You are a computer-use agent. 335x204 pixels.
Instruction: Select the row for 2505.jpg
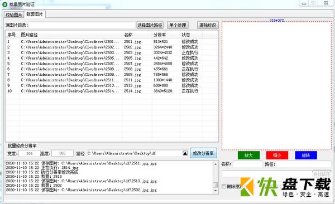pyautogui.click(x=112, y=58)
